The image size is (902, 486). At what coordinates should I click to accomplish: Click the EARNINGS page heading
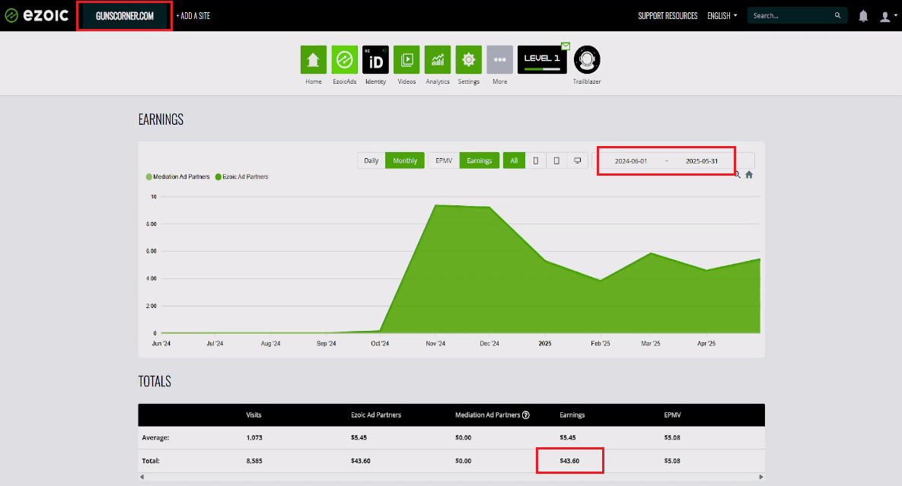pyautogui.click(x=161, y=119)
